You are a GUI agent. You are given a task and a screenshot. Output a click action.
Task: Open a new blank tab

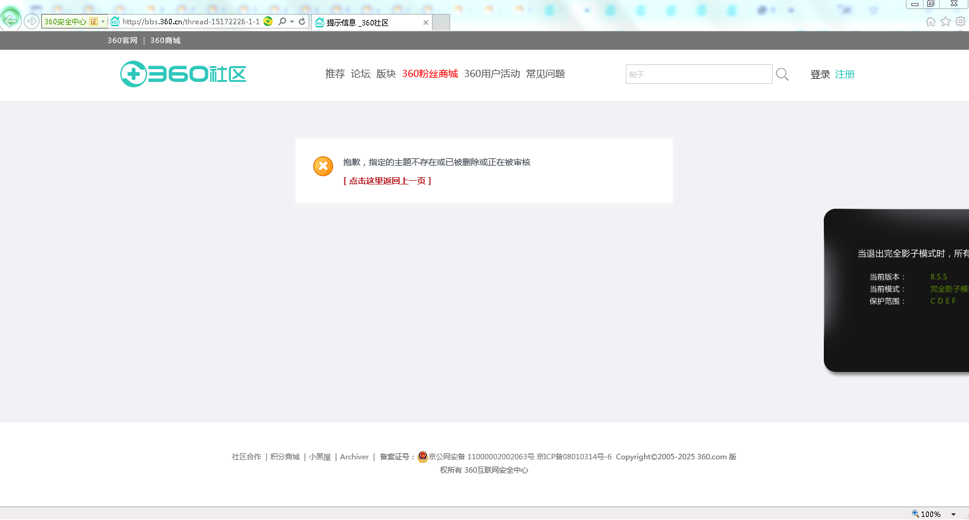pos(441,22)
